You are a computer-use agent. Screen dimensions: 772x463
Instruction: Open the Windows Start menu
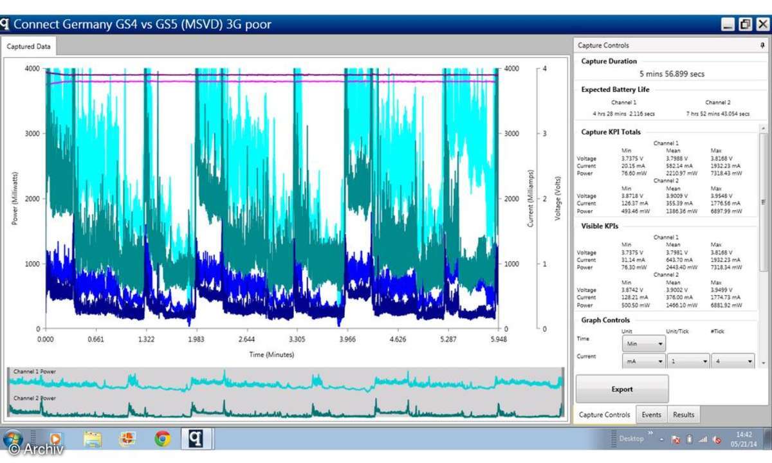point(13,439)
